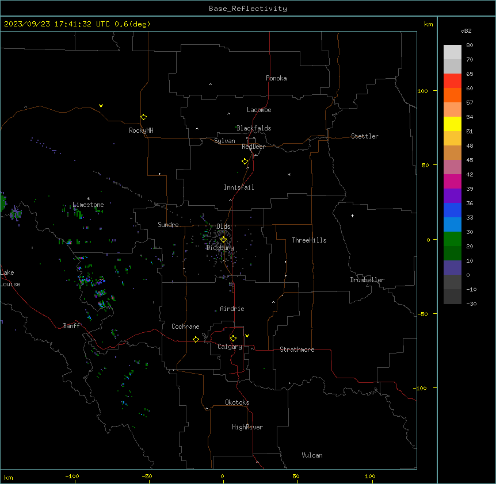
Task: Click the Vulcan town label
Action: coord(312,455)
